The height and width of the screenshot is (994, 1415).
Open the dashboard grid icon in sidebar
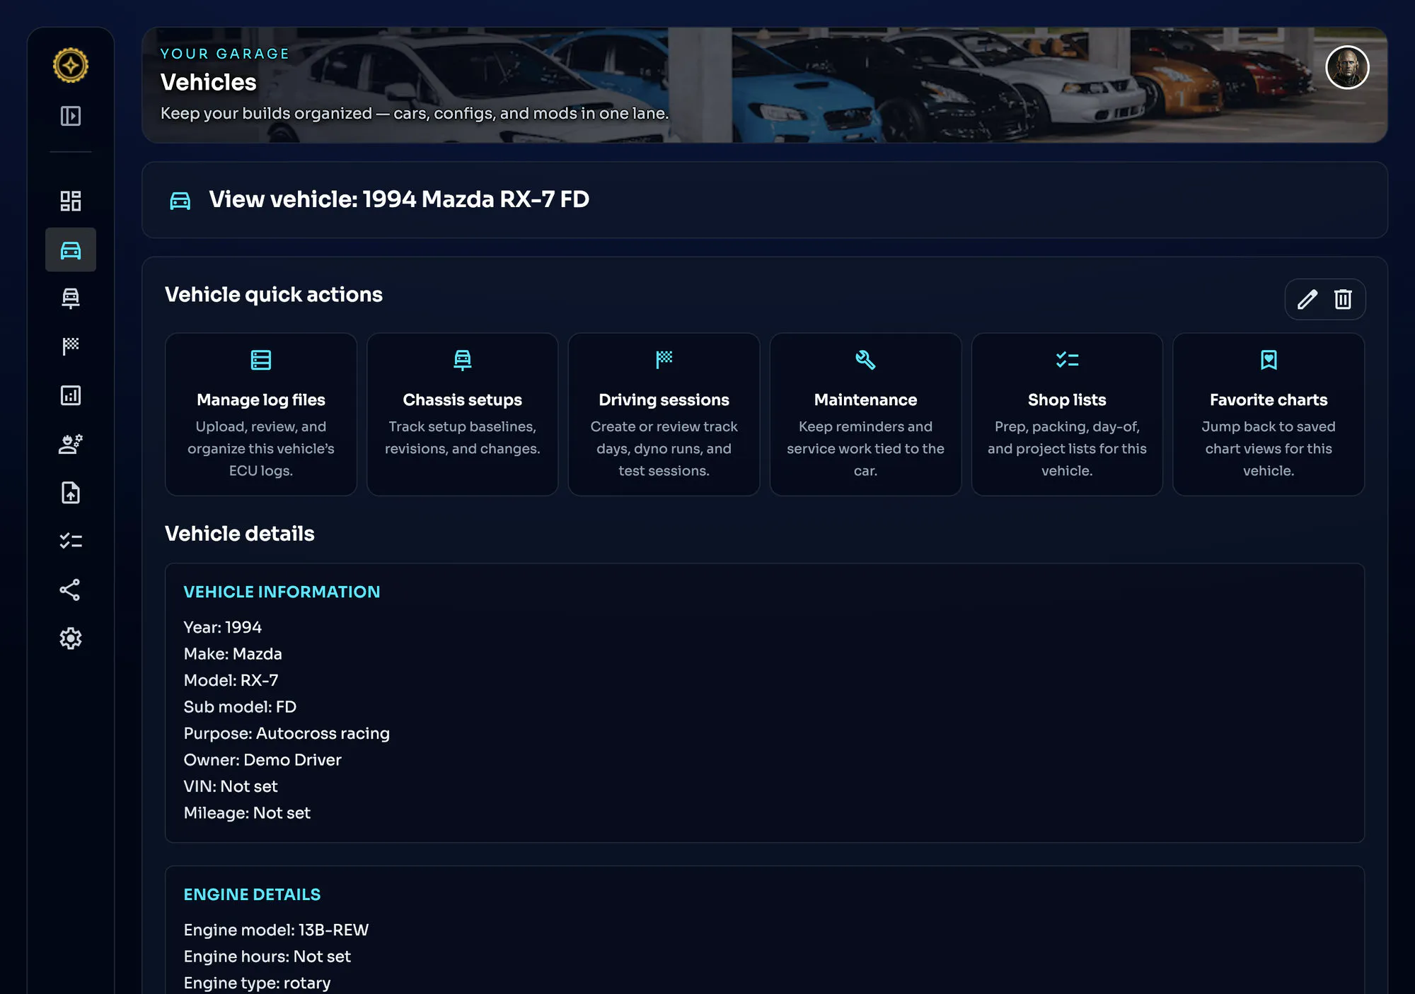pyautogui.click(x=71, y=201)
